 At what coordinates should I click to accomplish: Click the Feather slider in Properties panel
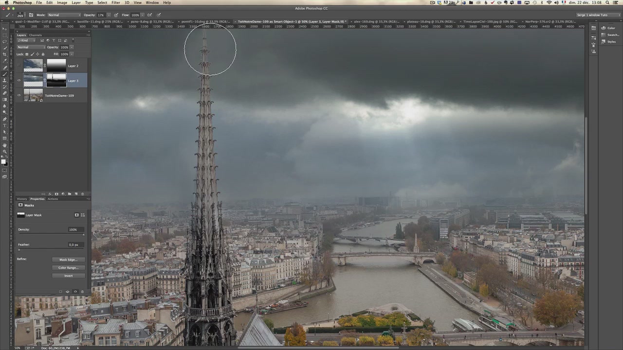tap(51, 250)
